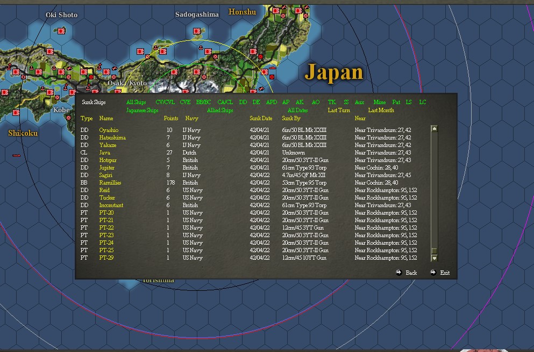
Task: Select the All Dates filter
Action: 297,110
